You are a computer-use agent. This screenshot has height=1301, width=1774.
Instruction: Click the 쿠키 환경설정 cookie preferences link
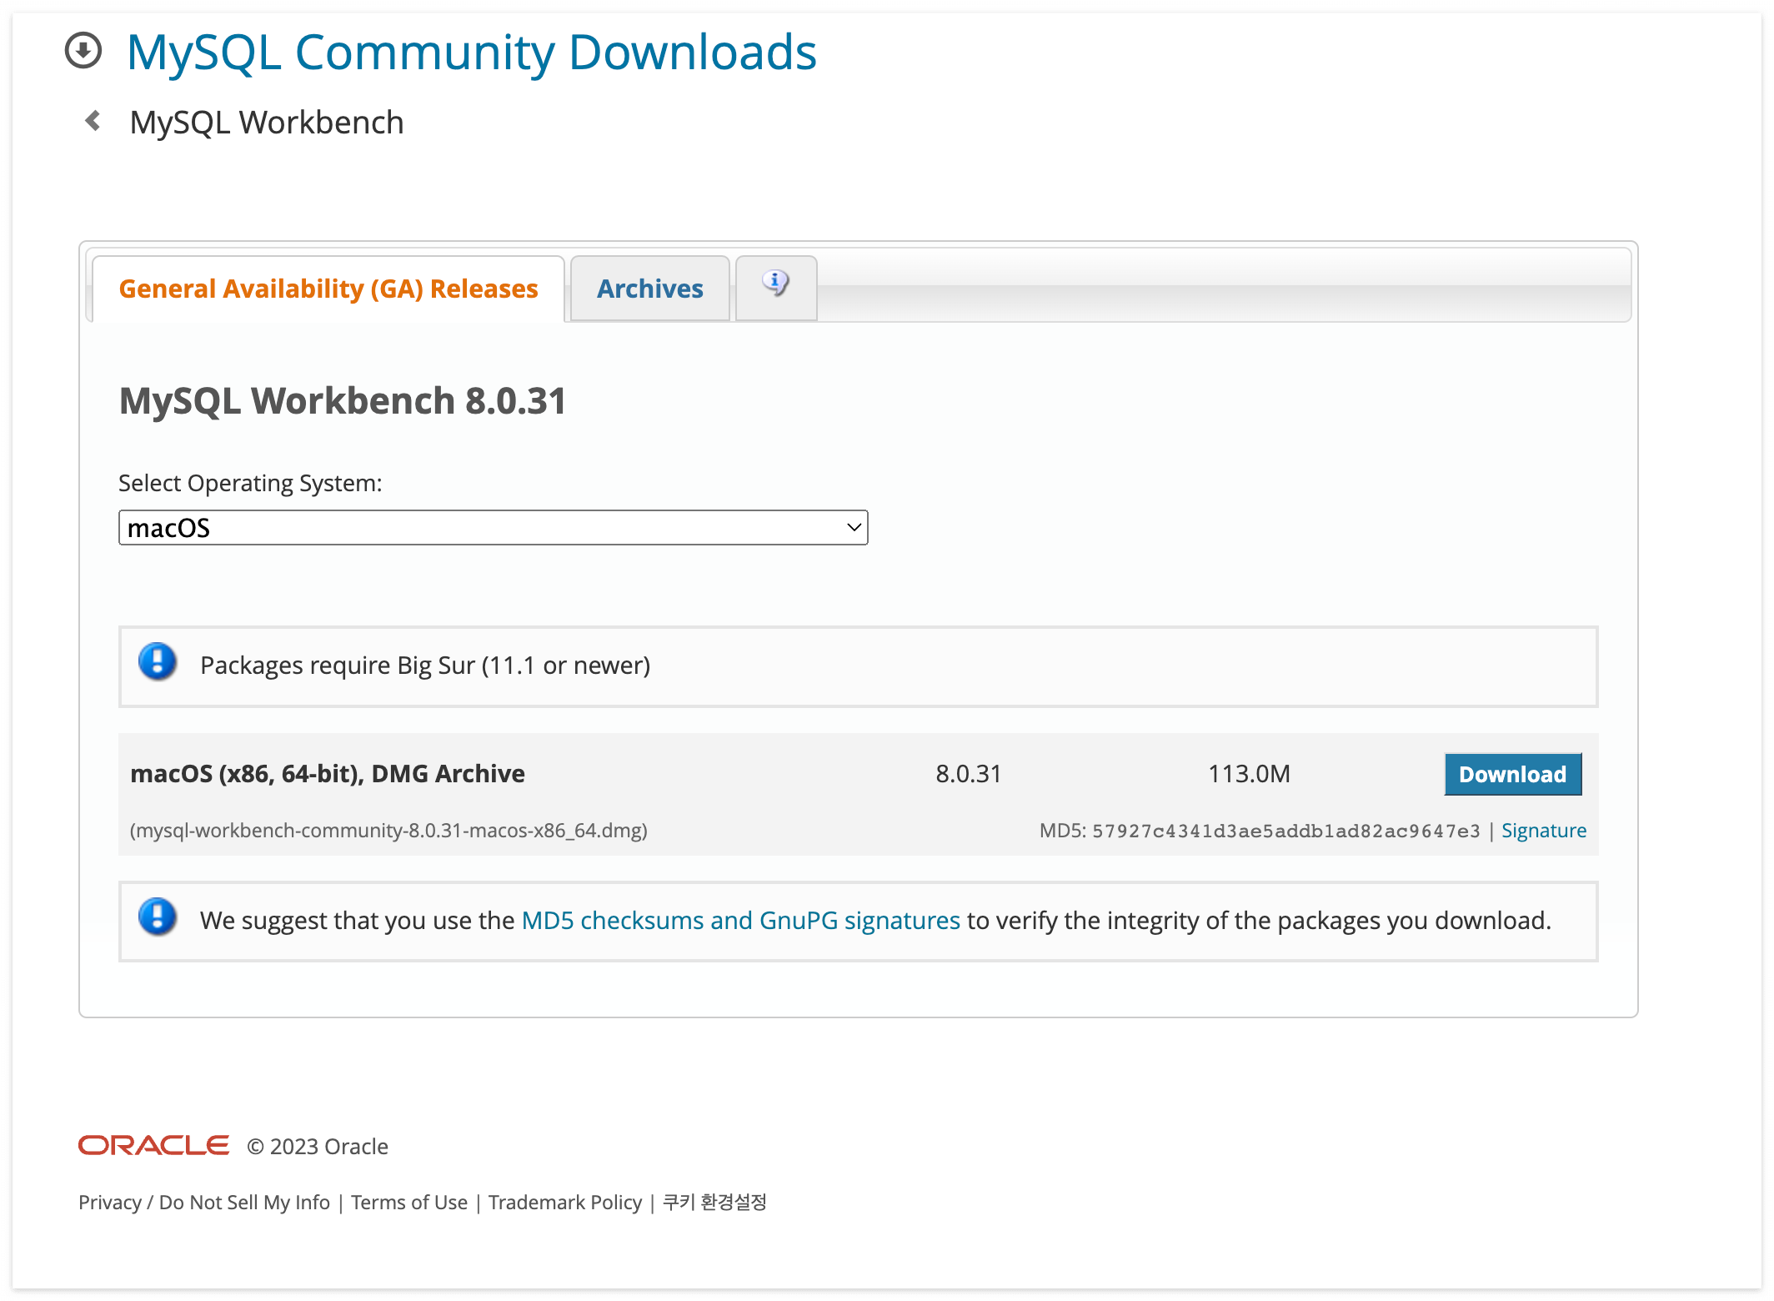coord(714,1202)
